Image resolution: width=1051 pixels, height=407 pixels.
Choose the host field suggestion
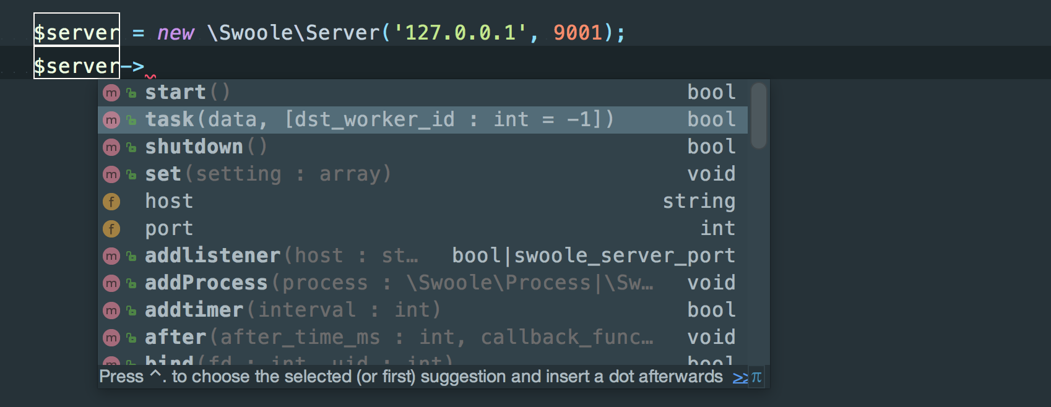423,202
